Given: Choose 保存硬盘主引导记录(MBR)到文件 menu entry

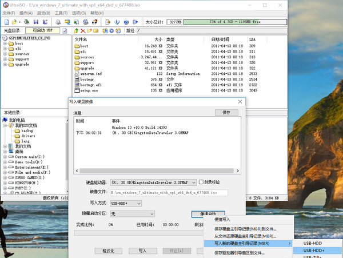Looking at the screenshot, I should point(249,229).
